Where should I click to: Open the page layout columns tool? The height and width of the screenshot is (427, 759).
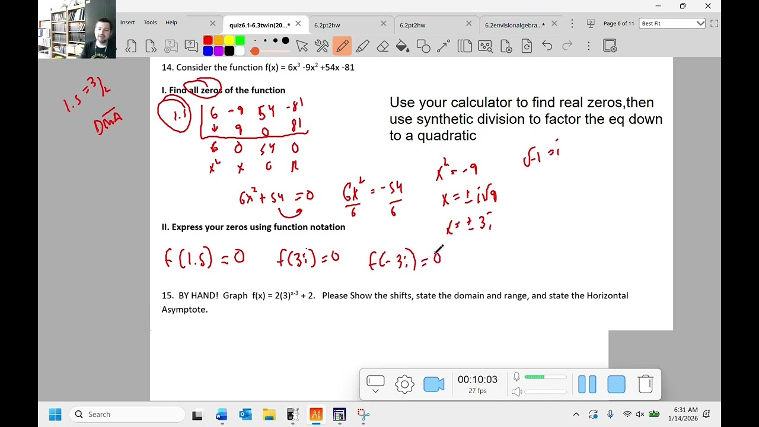pos(464,46)
